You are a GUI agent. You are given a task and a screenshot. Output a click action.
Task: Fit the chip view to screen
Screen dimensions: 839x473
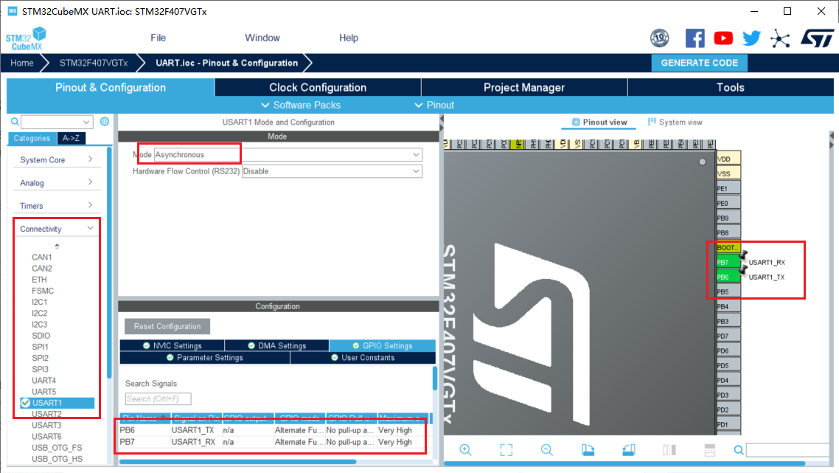point(506,450)
